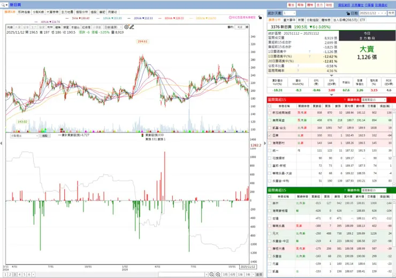The image size is (396, 278).
Task: Check the 港商野村 broker checkbox
Action: tap(270, 143)
